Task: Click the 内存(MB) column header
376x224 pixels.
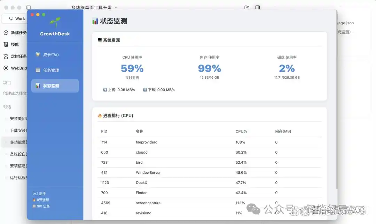Action: click(283, 131)
